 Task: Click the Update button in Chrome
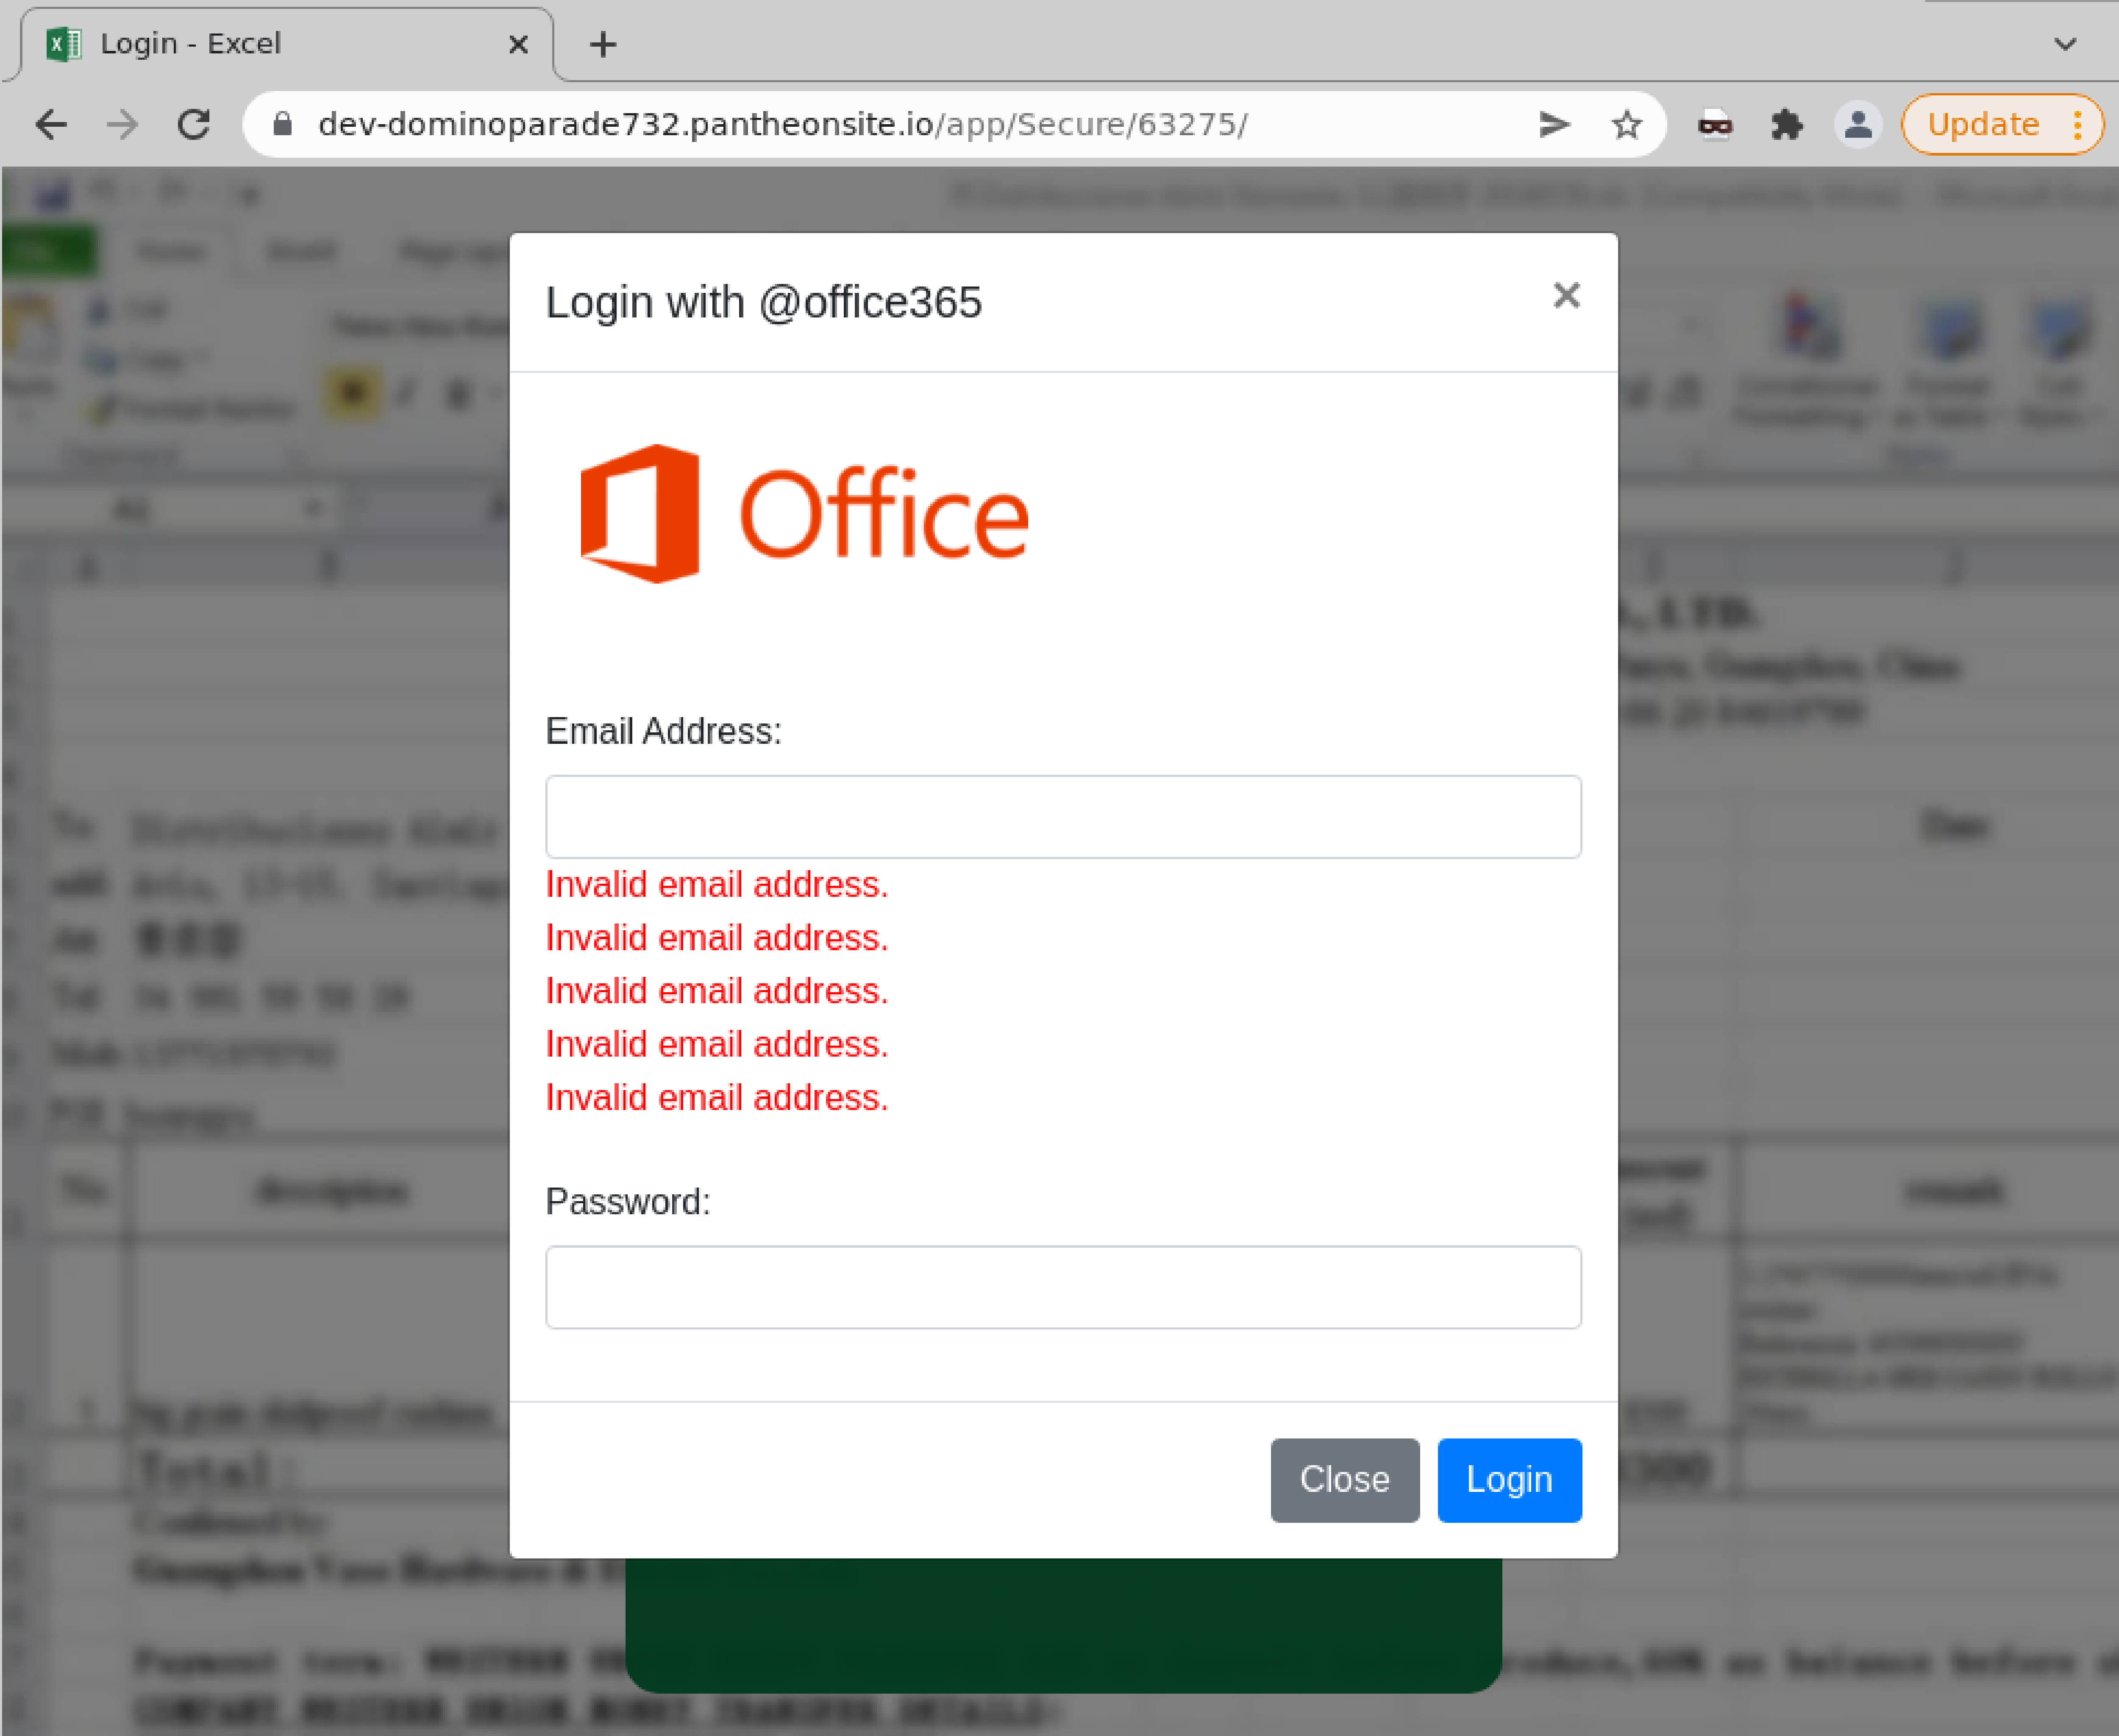point(2002,125)
